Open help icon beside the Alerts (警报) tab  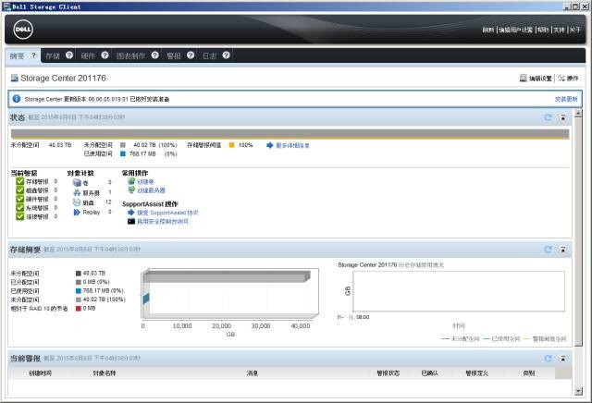pyautogui.click(x=191, y=55)
